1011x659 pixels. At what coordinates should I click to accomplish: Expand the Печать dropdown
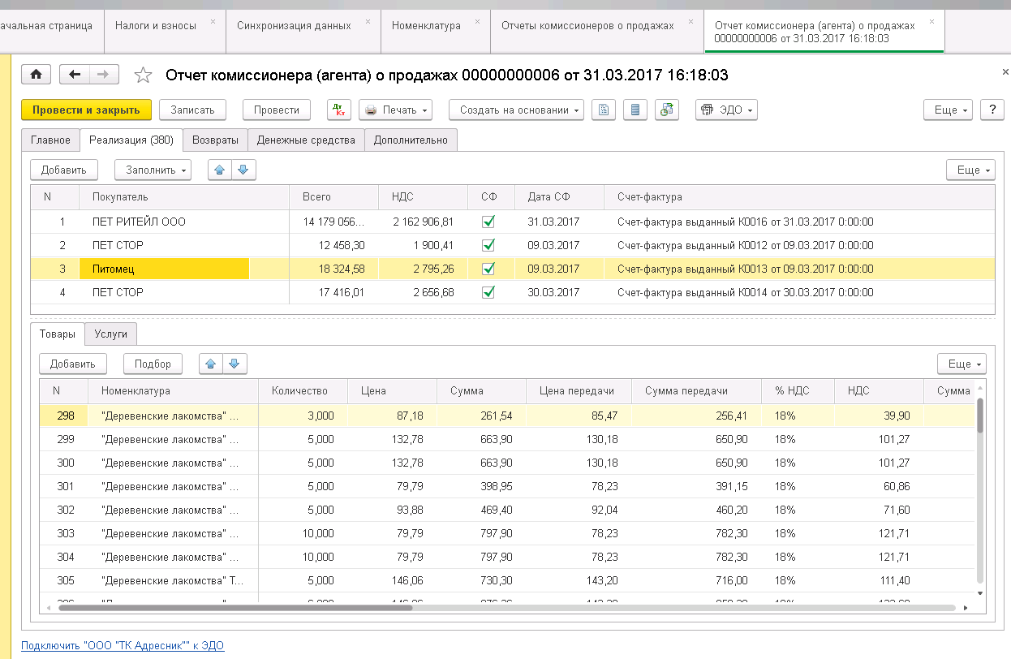pyautogui.click(x=395, y=110)
